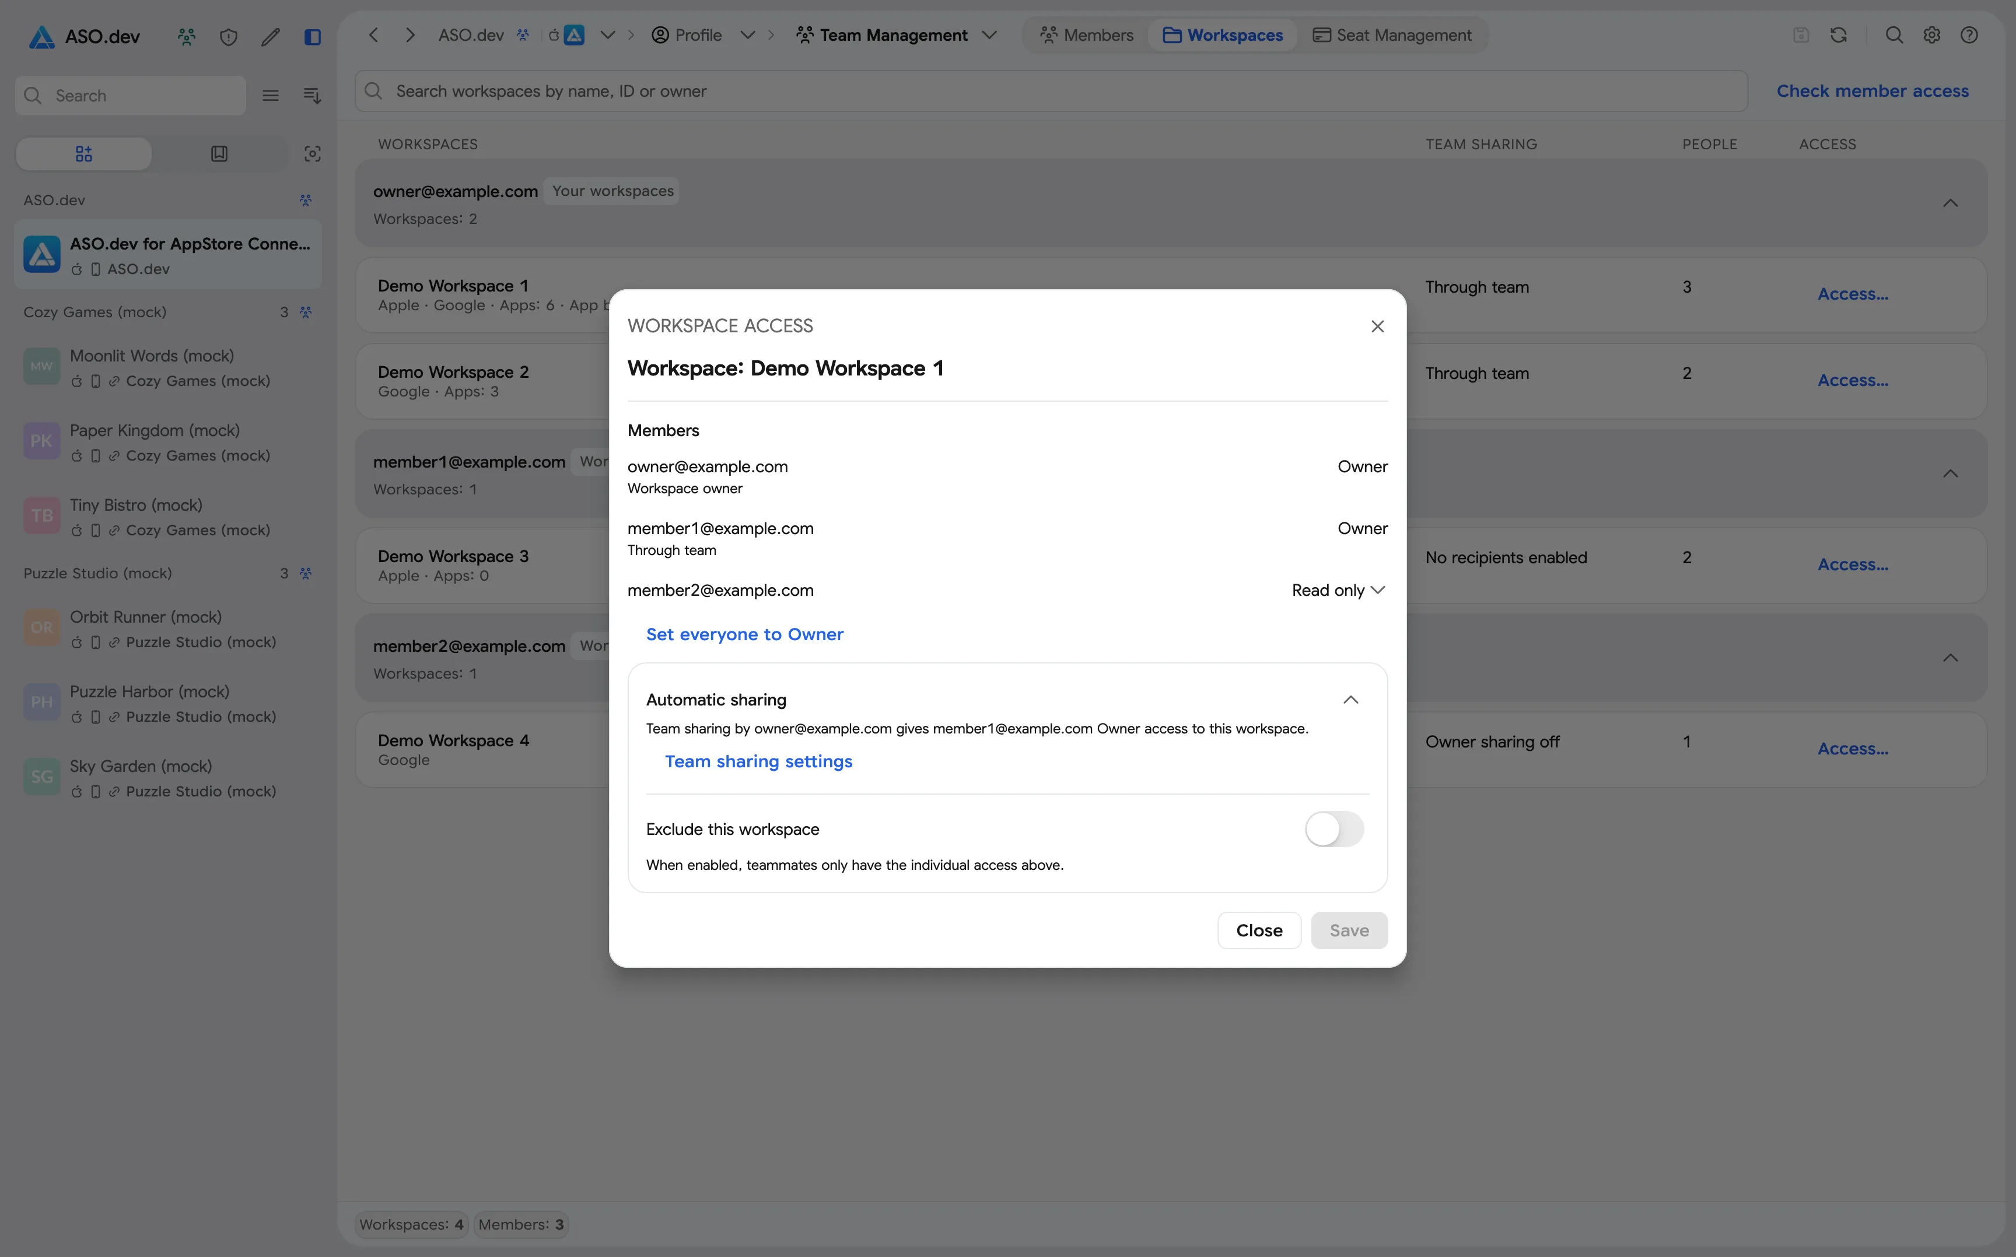This screenshot has height=1257, width=2016.
Task: Switch to the book library view in sidebar
Action: point(219,154)
